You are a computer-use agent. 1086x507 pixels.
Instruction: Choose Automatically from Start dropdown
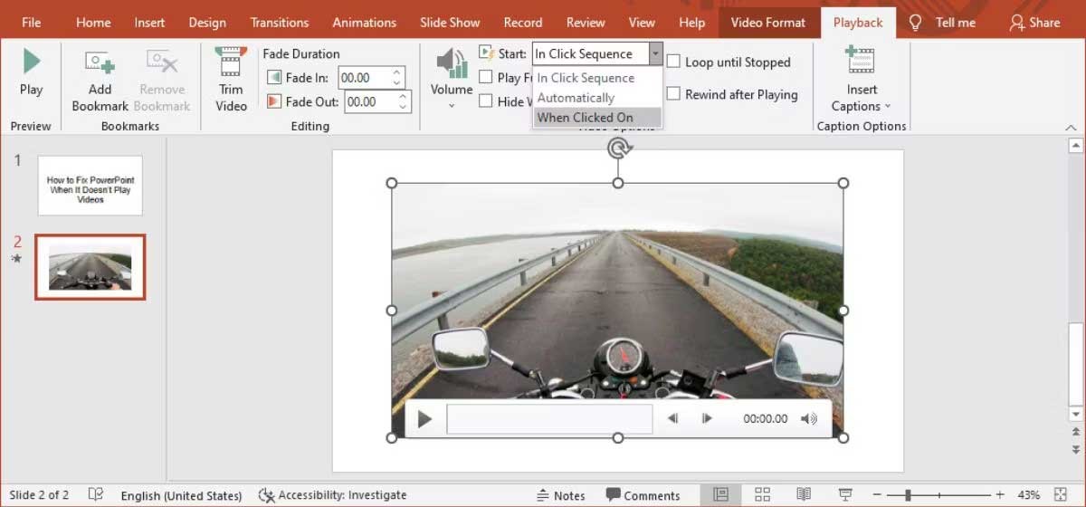(x=576, y=98)
